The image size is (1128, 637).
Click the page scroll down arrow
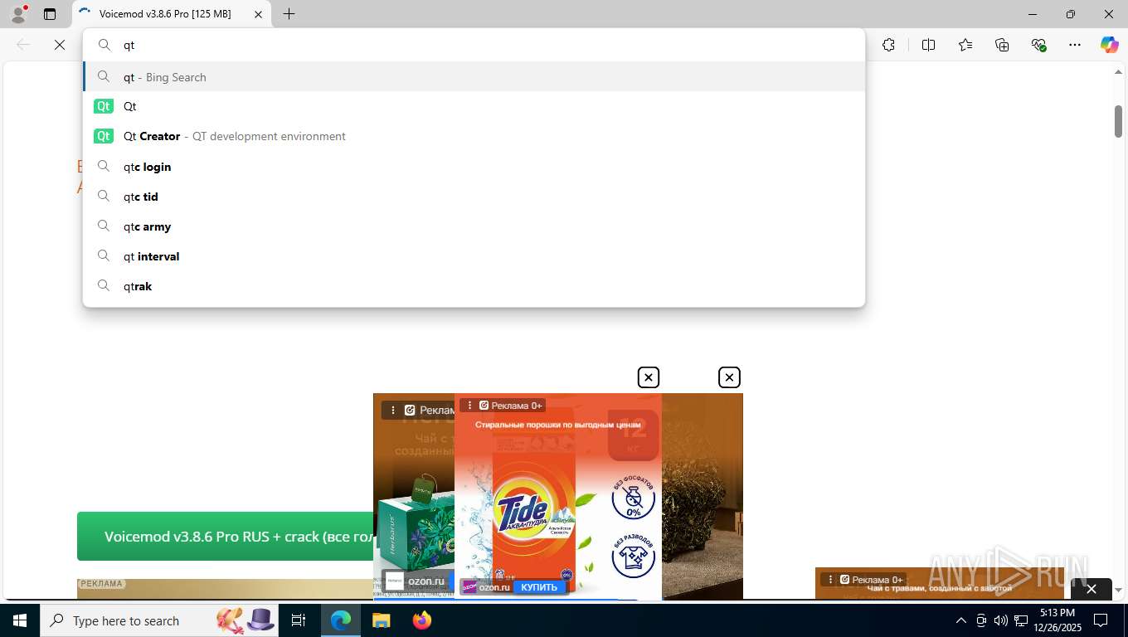pyautogui.click(x=1118, y=590)
